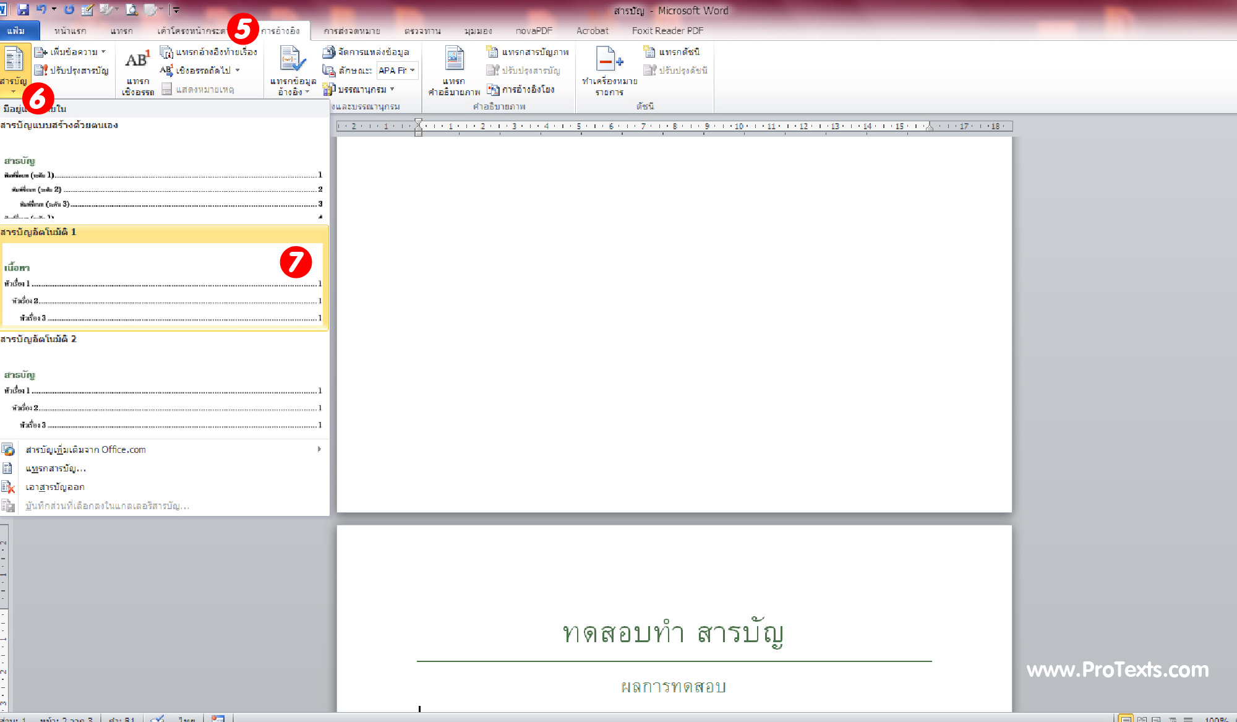
Task: Click the สารบัญ (Table of Contents) button
Action: 14,69
